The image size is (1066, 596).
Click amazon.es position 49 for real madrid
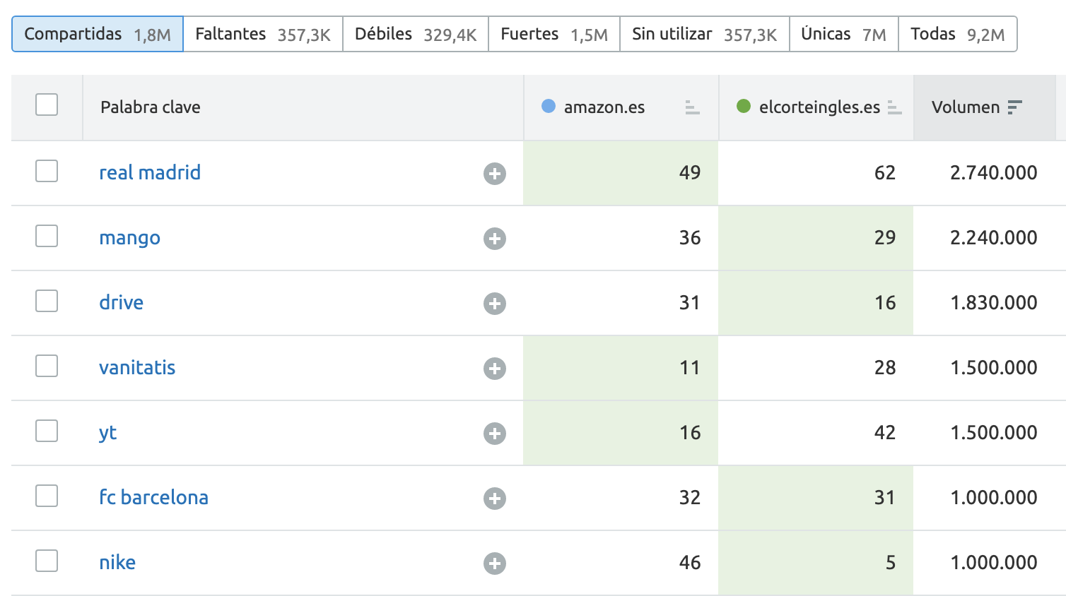point(690,173)
